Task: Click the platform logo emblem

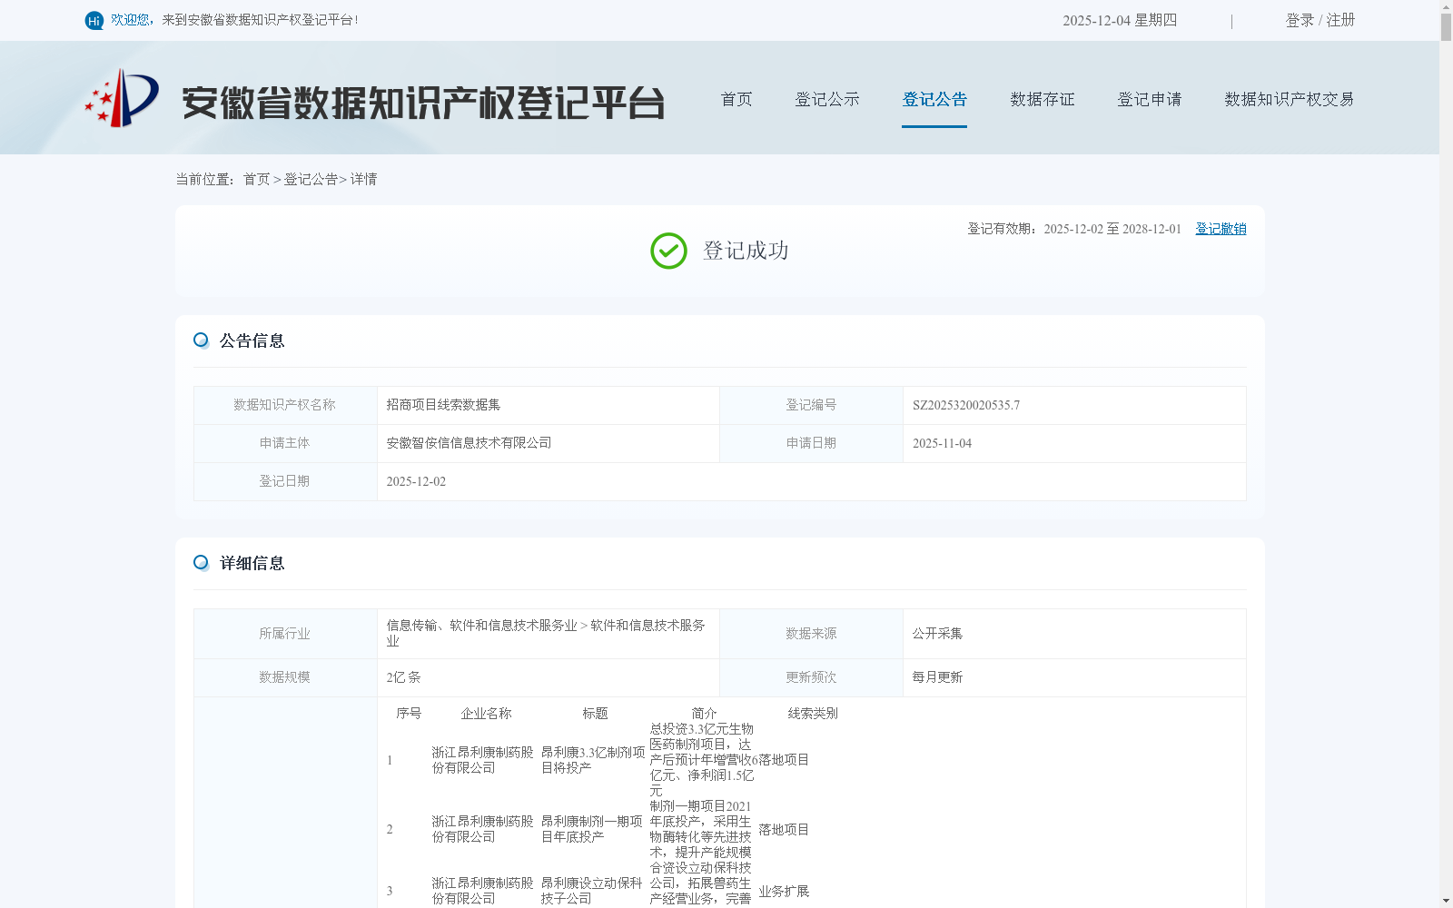Action: point(122,98)
